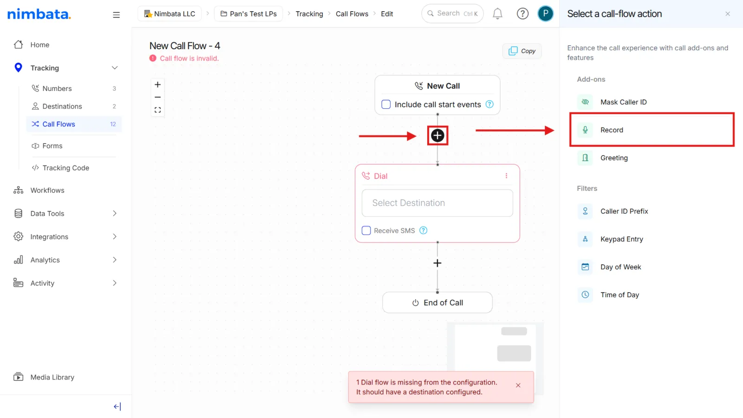Open the notifications bell
Screen dimensions: 743x418
click(x=497, y=14)
